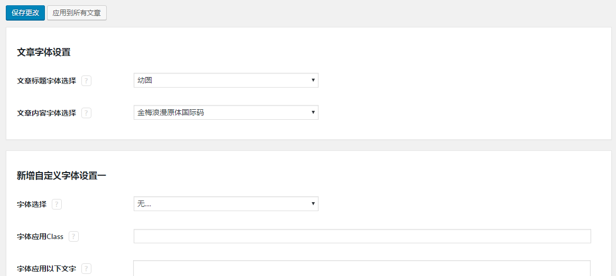This screenshot has height=276, width=616.
Task: Click the 字体应用以下文字 label
Action: 46,269
